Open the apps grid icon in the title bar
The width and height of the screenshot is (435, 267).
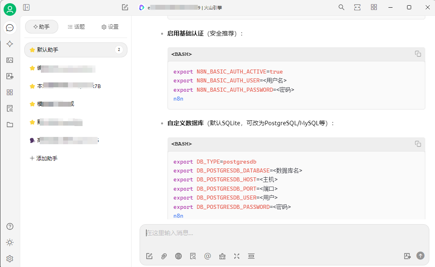[373, 7]
